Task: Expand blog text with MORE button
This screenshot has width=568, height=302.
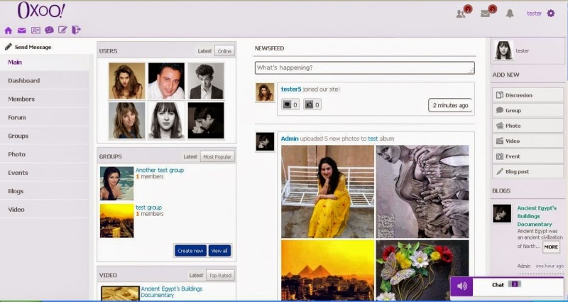Action: [x=551, y=247]
